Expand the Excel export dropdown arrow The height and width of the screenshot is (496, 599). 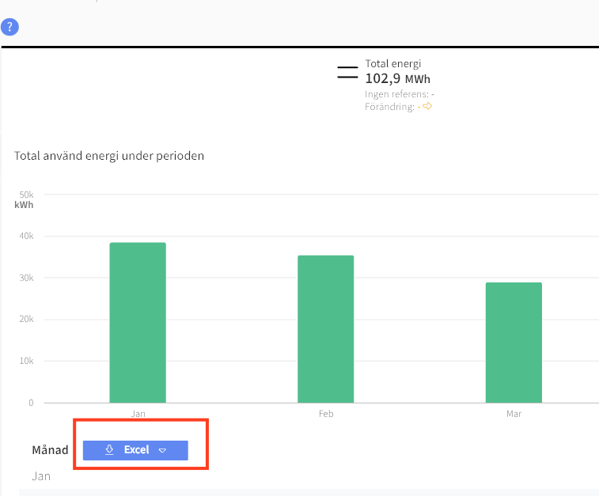tap(162, 451)
